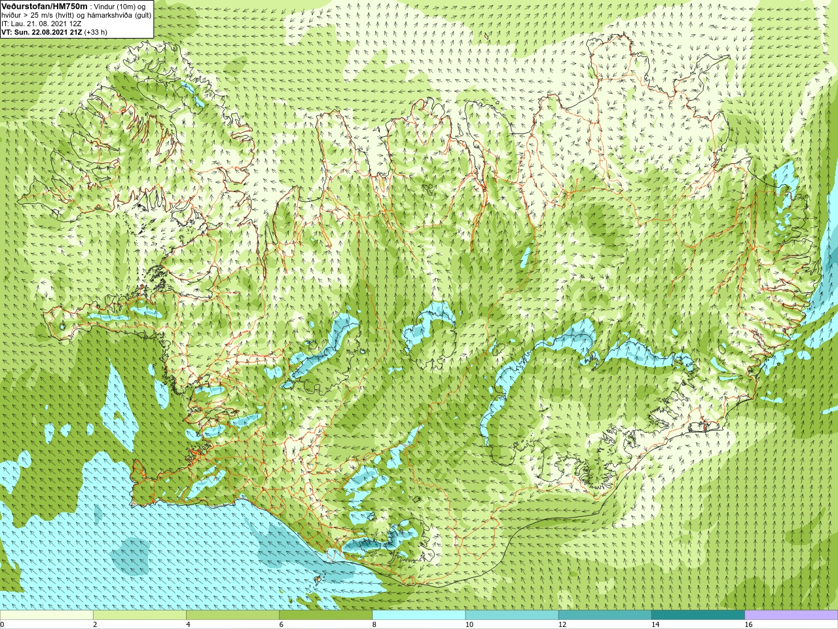Click the "4" legend scale label
This screenshot has height=629, width=838.
189,625
